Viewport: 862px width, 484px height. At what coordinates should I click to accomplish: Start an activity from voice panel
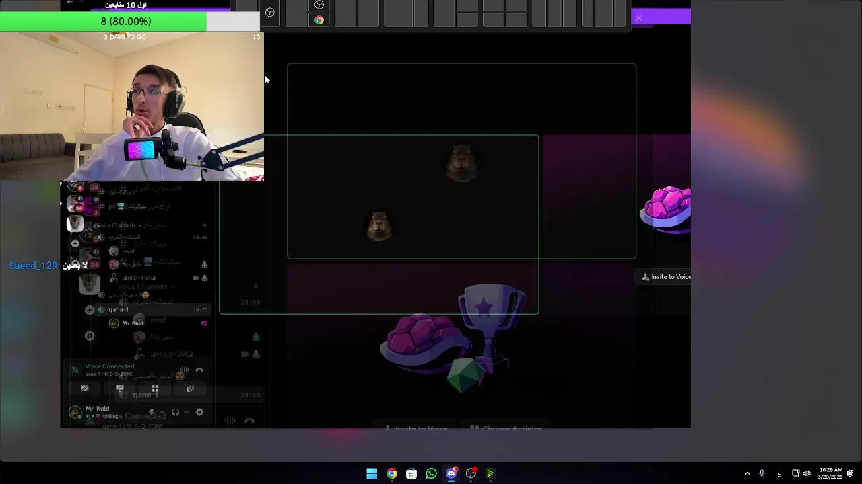pyautogui.click(x=155, y=389)
